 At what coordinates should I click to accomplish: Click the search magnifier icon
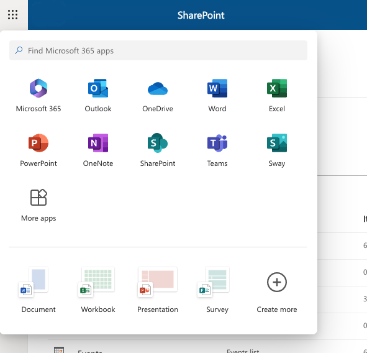pyautogui.click(x=19, y=50)
